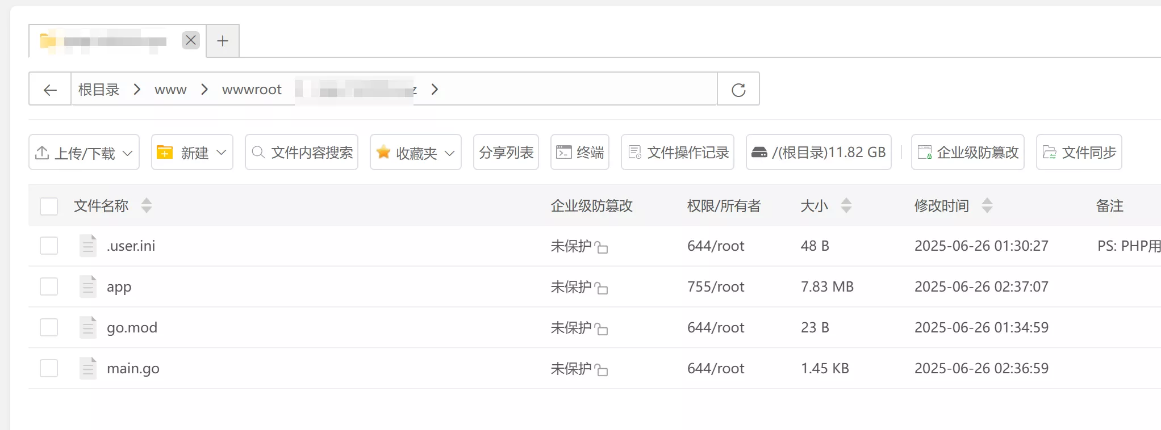The height and width of the screenshot is (430, 1161).
Task: Click 权限/所有者 column header
Action: [x=724, y=206]
